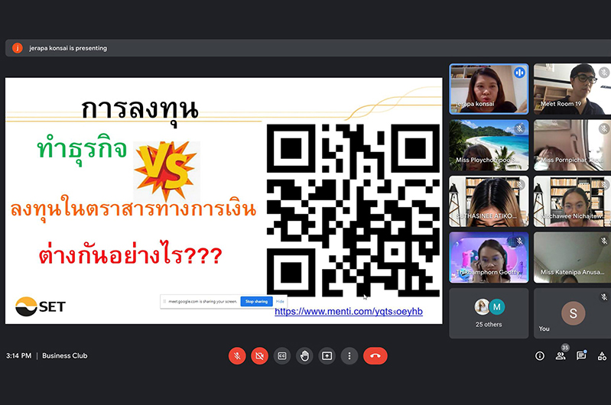Open the menti.com link on slide
The height and width of the screenshot is (405, 611).
(349, 312)
